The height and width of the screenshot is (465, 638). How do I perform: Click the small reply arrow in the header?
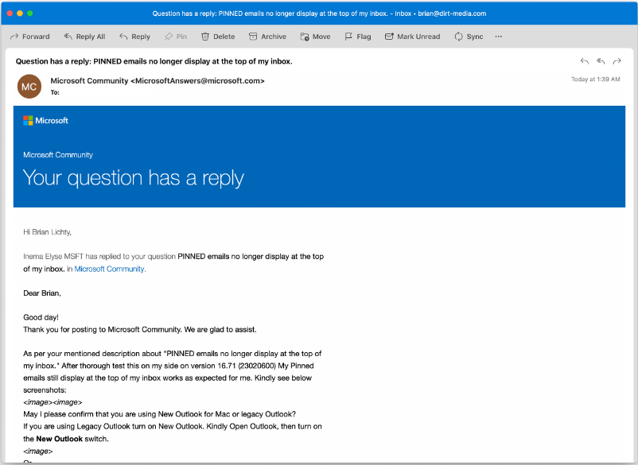(585, 61)
